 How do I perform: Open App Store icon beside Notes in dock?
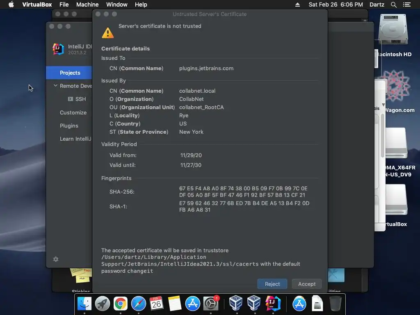tap(193, 304)
